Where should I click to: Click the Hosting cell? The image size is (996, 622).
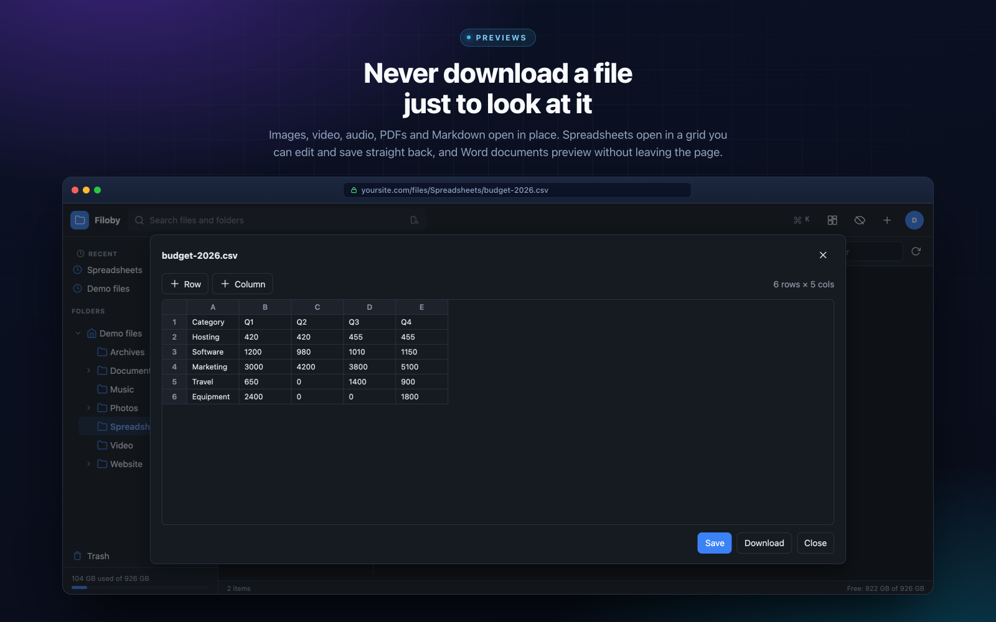coord(213,337)
